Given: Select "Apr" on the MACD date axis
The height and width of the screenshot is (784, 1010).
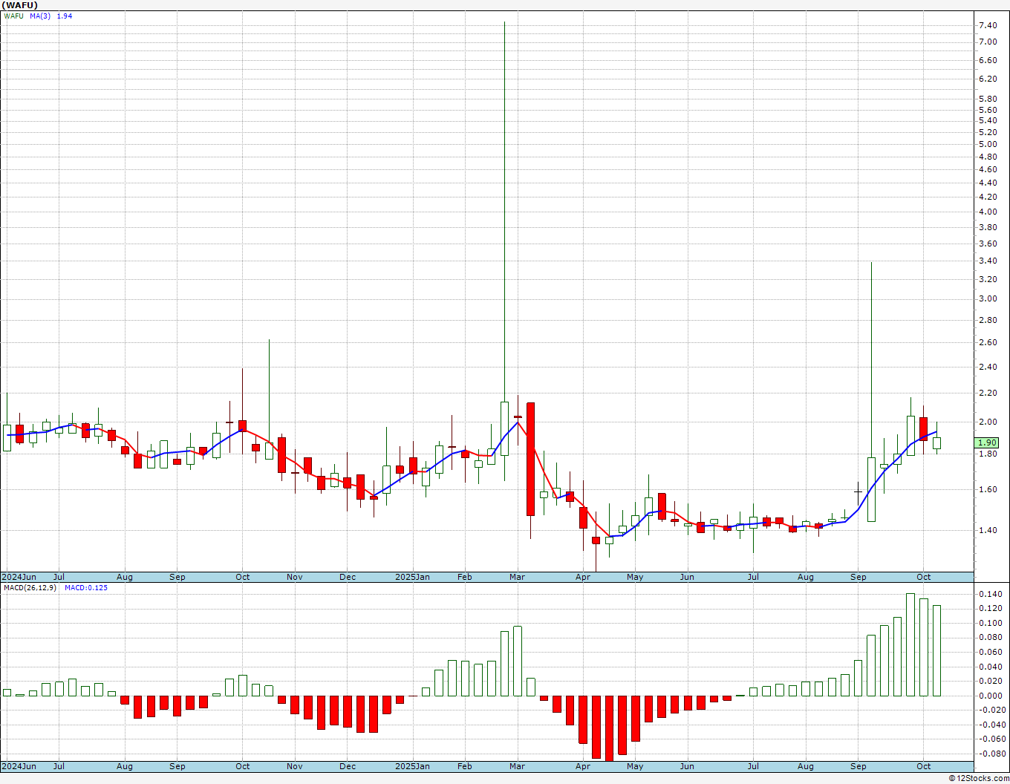Looking at the screenshot, I should click(583, 766).
